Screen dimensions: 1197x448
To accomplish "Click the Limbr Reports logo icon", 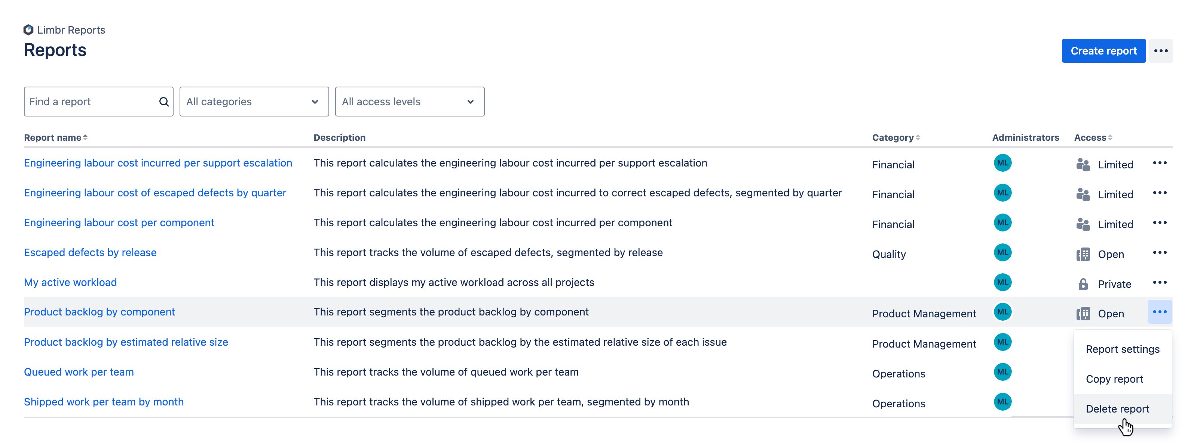I will (28, 30).
